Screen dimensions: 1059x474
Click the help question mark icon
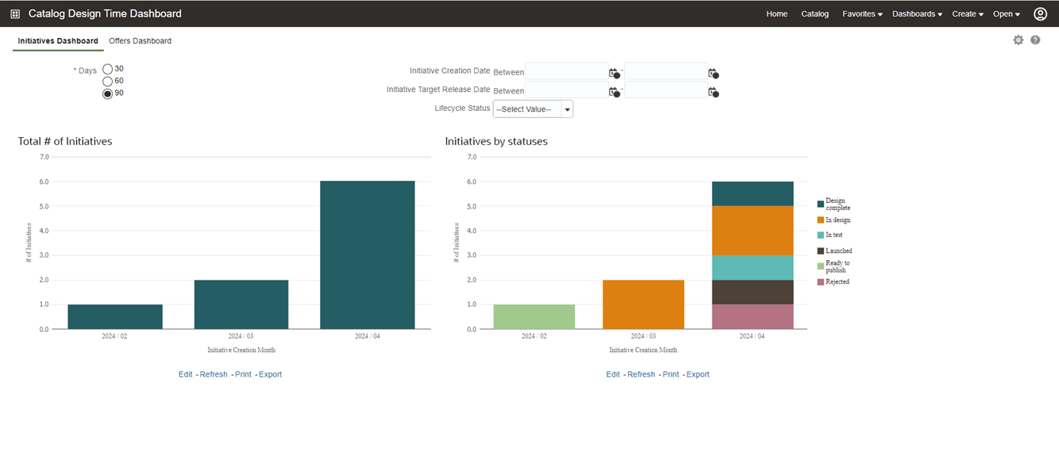[x=1035, y=40]
